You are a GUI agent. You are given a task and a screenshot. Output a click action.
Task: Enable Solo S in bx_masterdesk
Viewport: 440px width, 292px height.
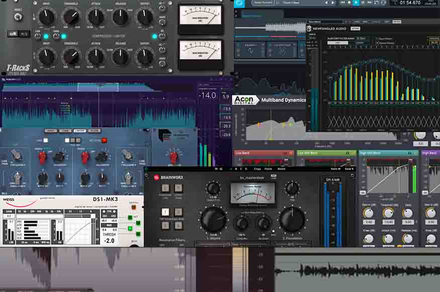click(349, 169)
